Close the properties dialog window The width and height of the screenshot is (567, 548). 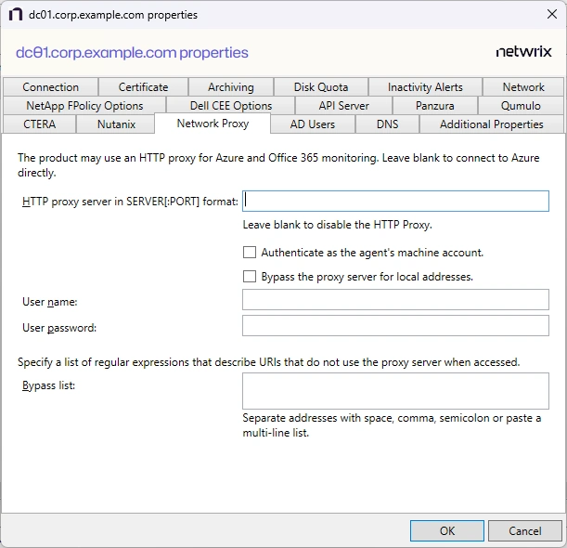click(x=552, y=15)
